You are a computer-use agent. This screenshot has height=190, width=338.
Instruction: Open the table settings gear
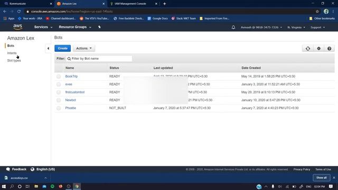[x=318, y=49]
